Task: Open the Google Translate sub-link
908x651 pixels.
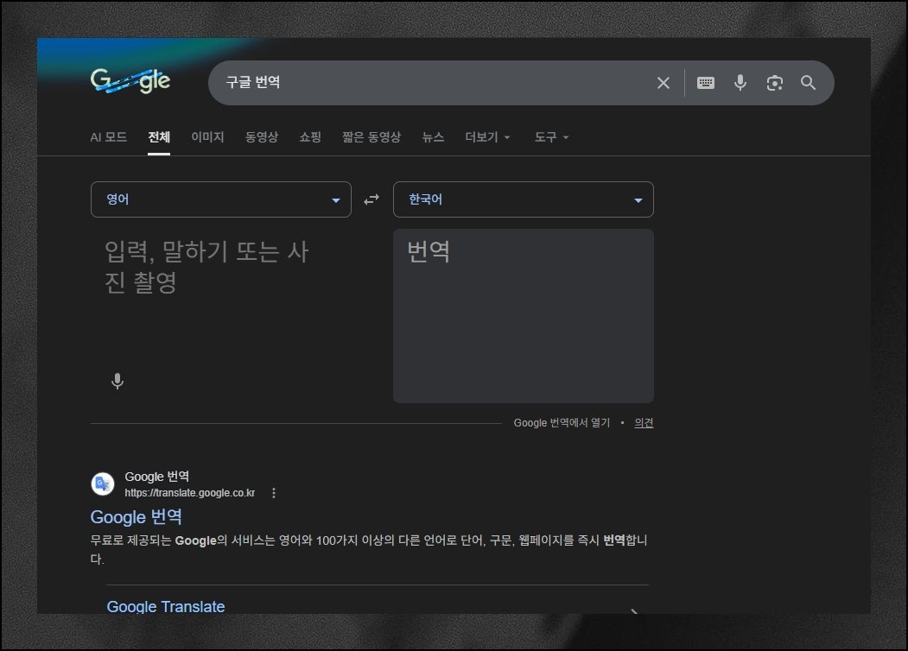Action: 166,606
